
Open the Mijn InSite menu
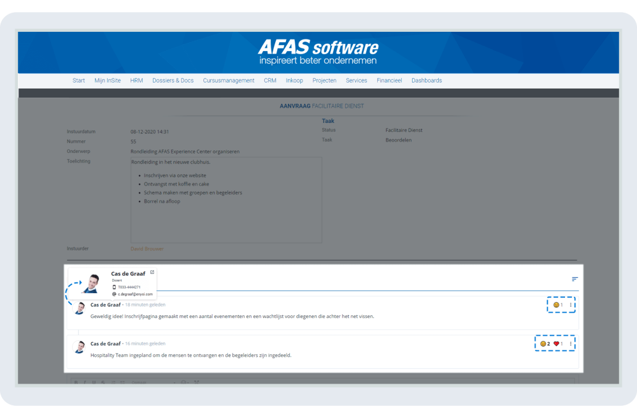point(108,80)
